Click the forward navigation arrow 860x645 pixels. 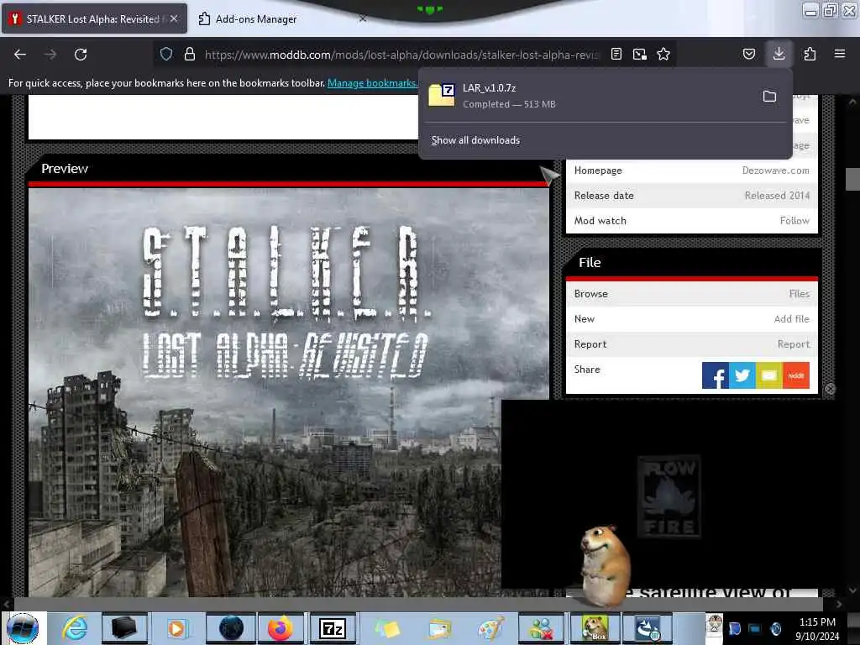coord(50,55)
